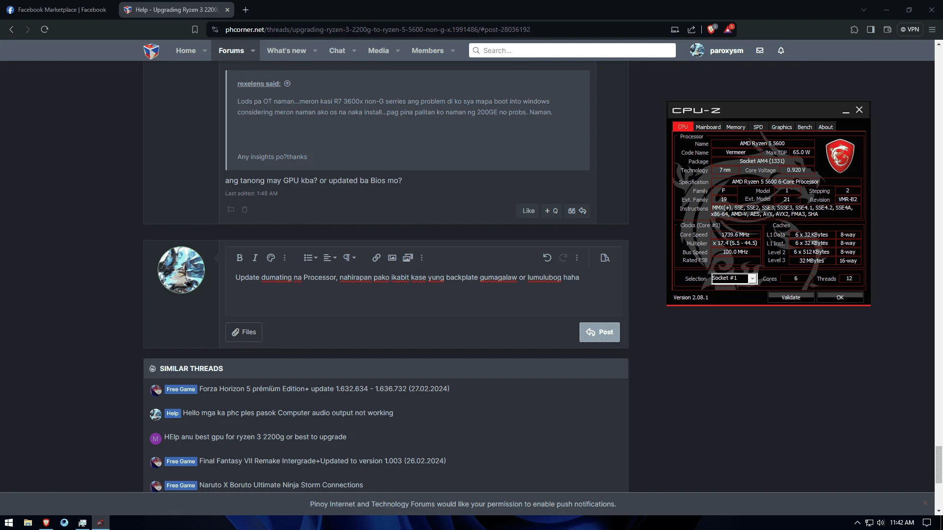The image size is (943, 530).
Task: Click Validate button in CPU-Z
Action: click(x=791, y=297)
